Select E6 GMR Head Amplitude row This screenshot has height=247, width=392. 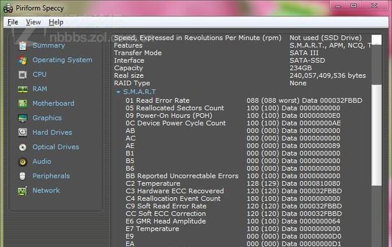(233, 221)
